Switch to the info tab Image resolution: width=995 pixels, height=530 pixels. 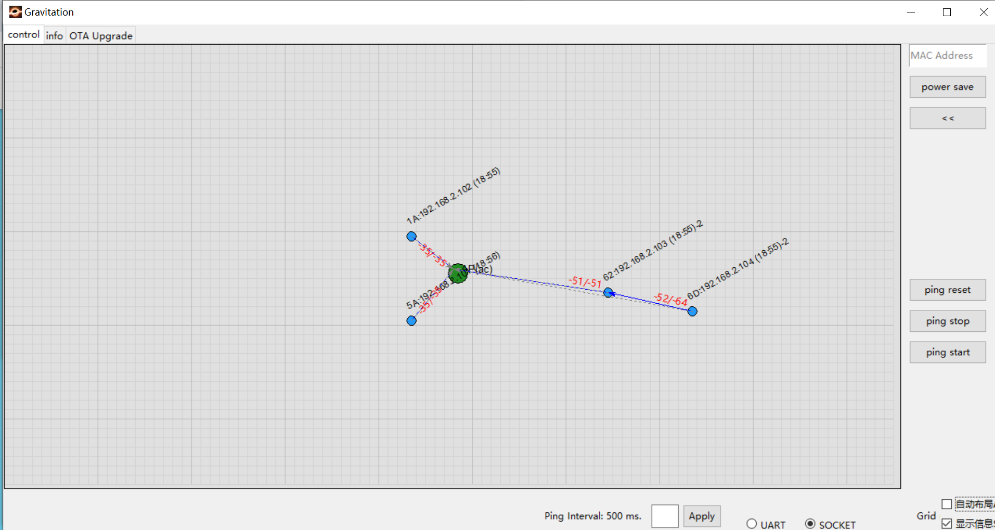54,35
